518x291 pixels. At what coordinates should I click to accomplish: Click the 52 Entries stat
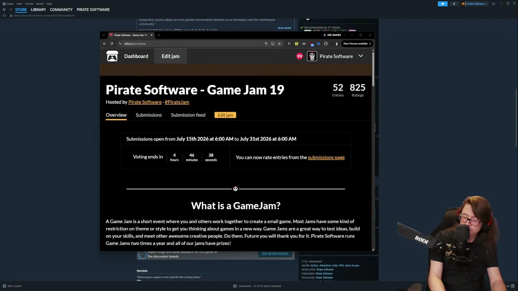pos(338,90)
